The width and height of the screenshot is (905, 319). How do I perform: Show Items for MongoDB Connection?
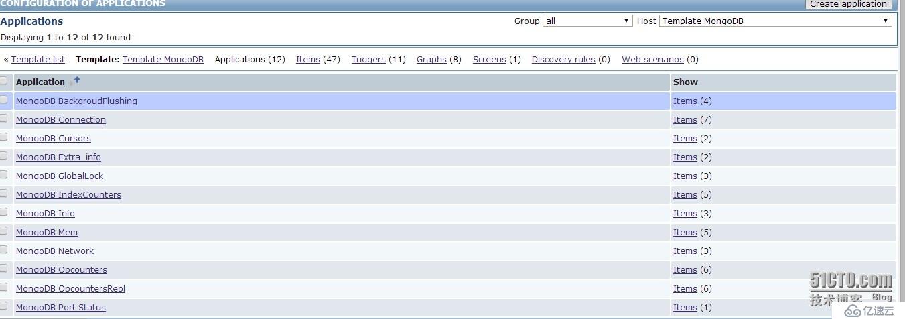(x=685, y=119)
